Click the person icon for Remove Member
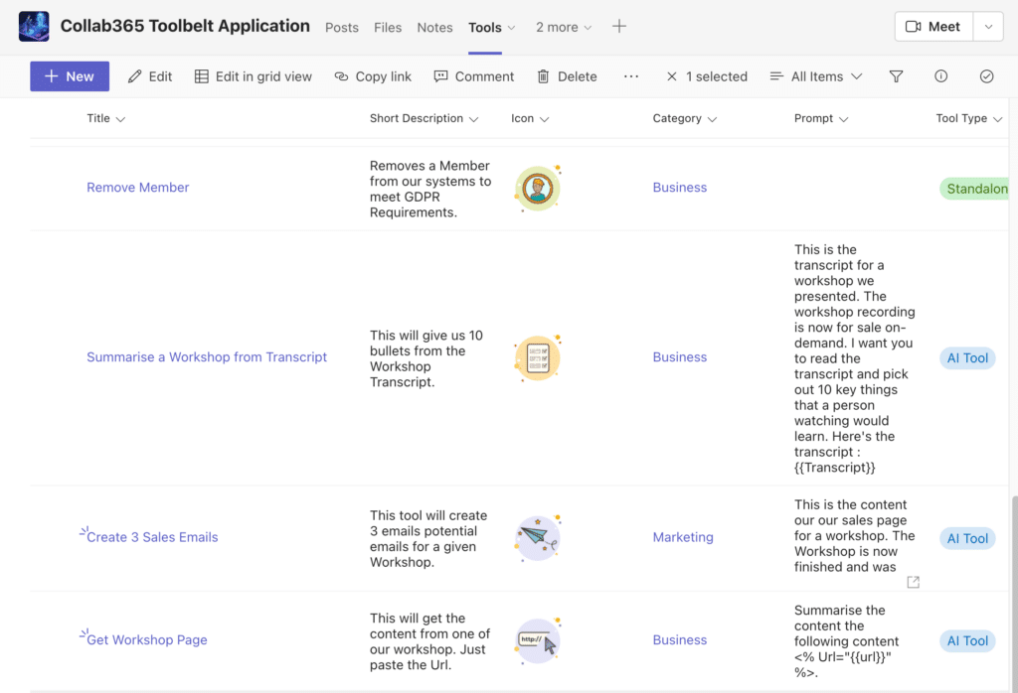Image resolution: width=1018 pixels, height=693 pixels. [537, 188]
